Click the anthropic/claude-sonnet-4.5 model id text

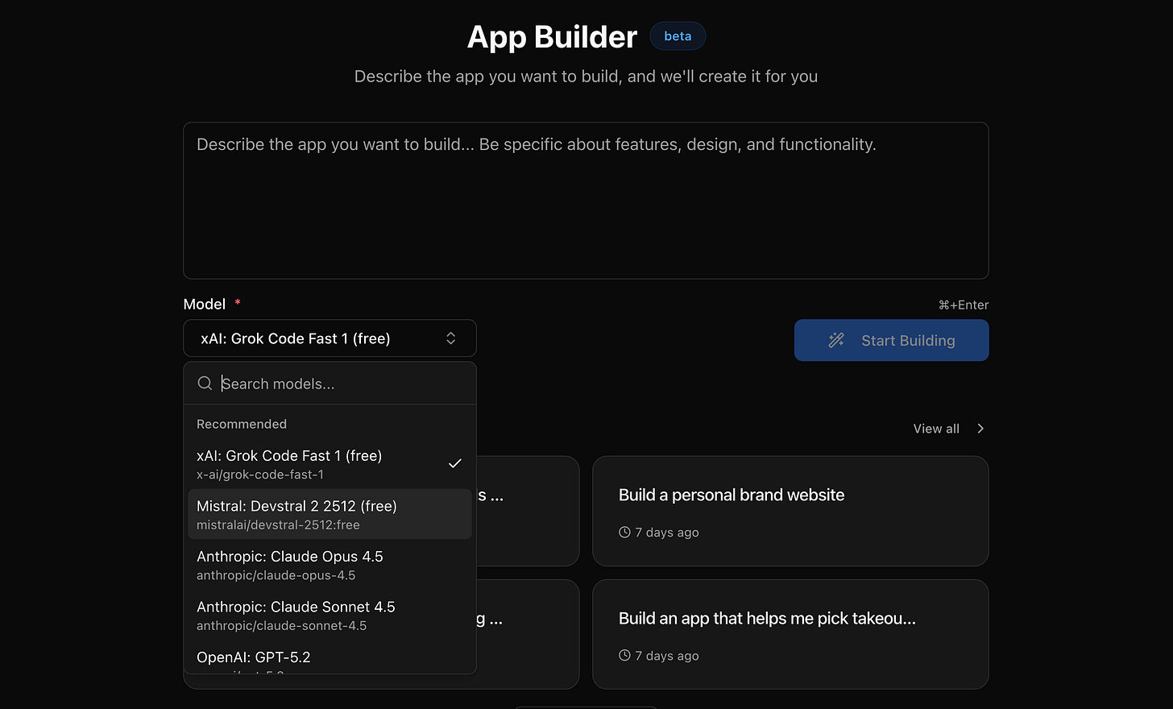pos(281,625)
